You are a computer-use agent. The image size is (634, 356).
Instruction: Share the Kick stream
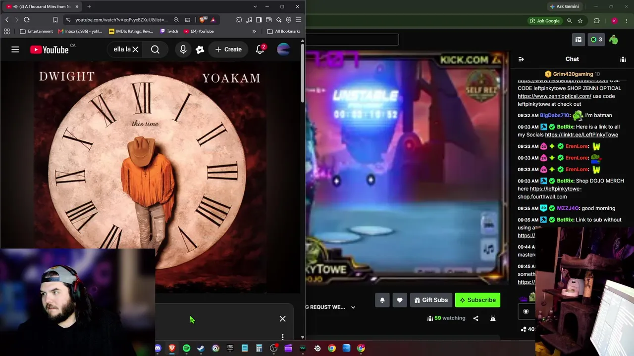(x=475, y=318)
